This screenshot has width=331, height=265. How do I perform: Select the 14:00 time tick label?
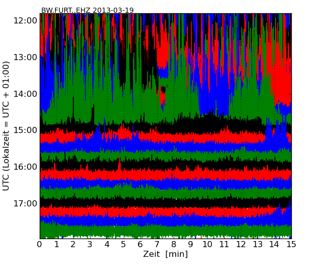[x=25, y=94]
